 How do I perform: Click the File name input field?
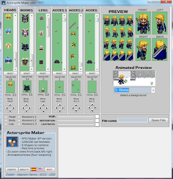tap(133, 120)
